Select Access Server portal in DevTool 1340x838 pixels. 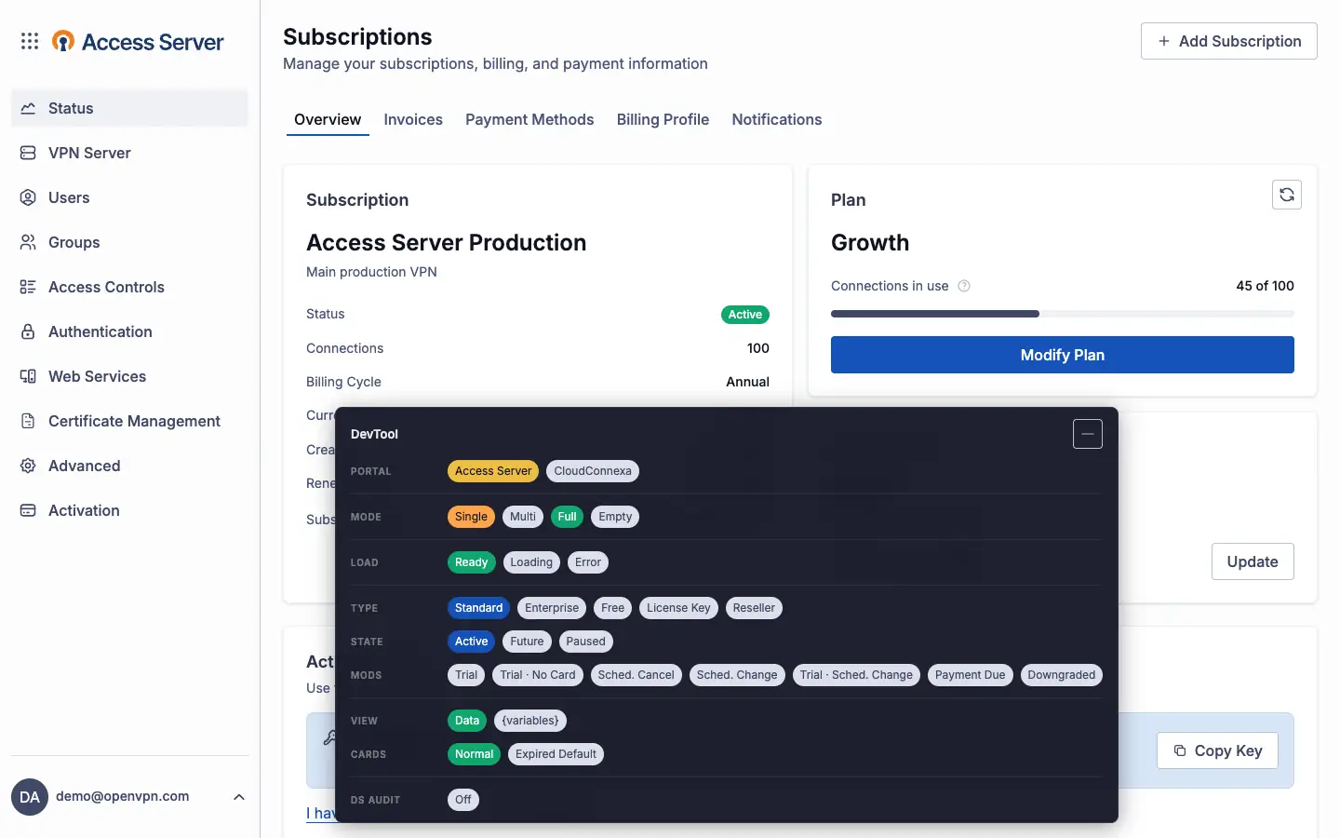click(x=493, y=471)
